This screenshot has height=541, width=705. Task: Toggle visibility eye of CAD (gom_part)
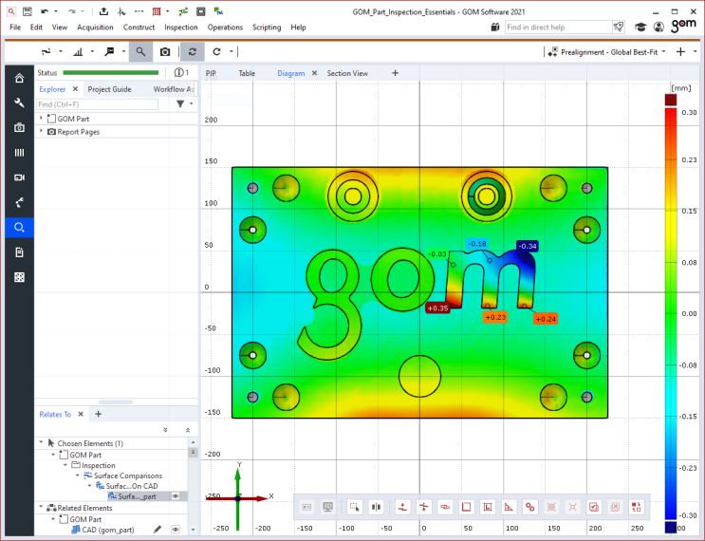coord(176,530)
